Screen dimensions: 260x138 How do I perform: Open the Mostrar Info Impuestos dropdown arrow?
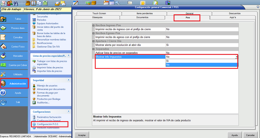tap(237, 57)
